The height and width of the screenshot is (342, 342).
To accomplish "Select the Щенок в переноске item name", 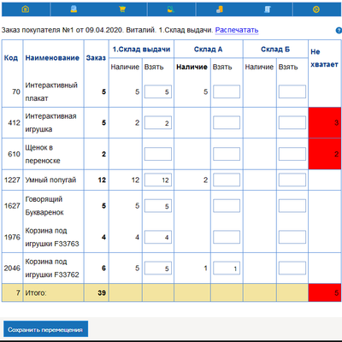I will (x=43, y=154).
